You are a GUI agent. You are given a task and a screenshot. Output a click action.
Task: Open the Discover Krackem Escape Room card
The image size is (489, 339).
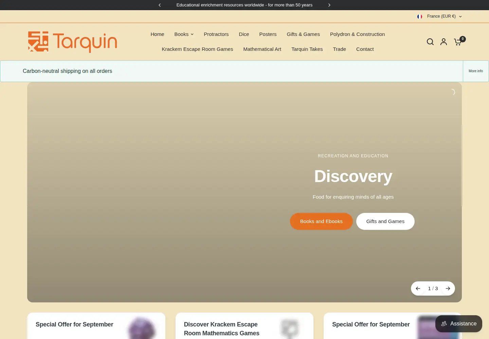click(244, 326)
